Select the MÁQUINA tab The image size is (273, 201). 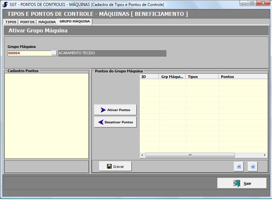click(47, 22)
